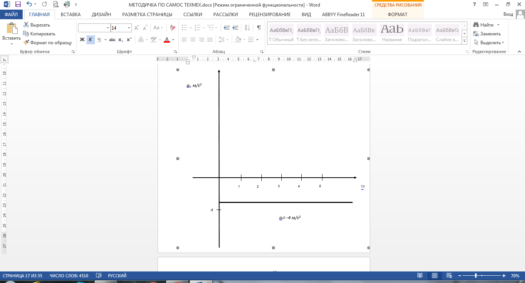Increase font size with the large A icon
The image size is (525, 283).
coord(136,28)
